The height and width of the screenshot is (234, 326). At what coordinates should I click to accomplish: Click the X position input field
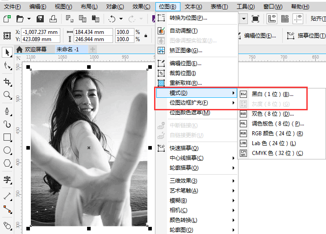coord(41,32)
